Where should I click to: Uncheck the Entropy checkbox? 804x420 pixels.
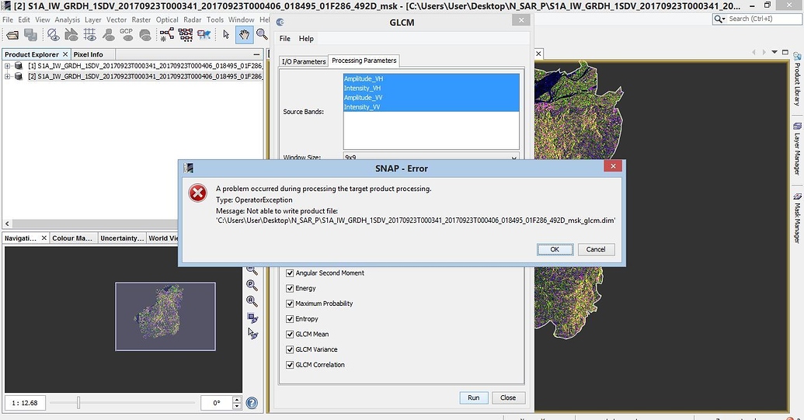290,319
